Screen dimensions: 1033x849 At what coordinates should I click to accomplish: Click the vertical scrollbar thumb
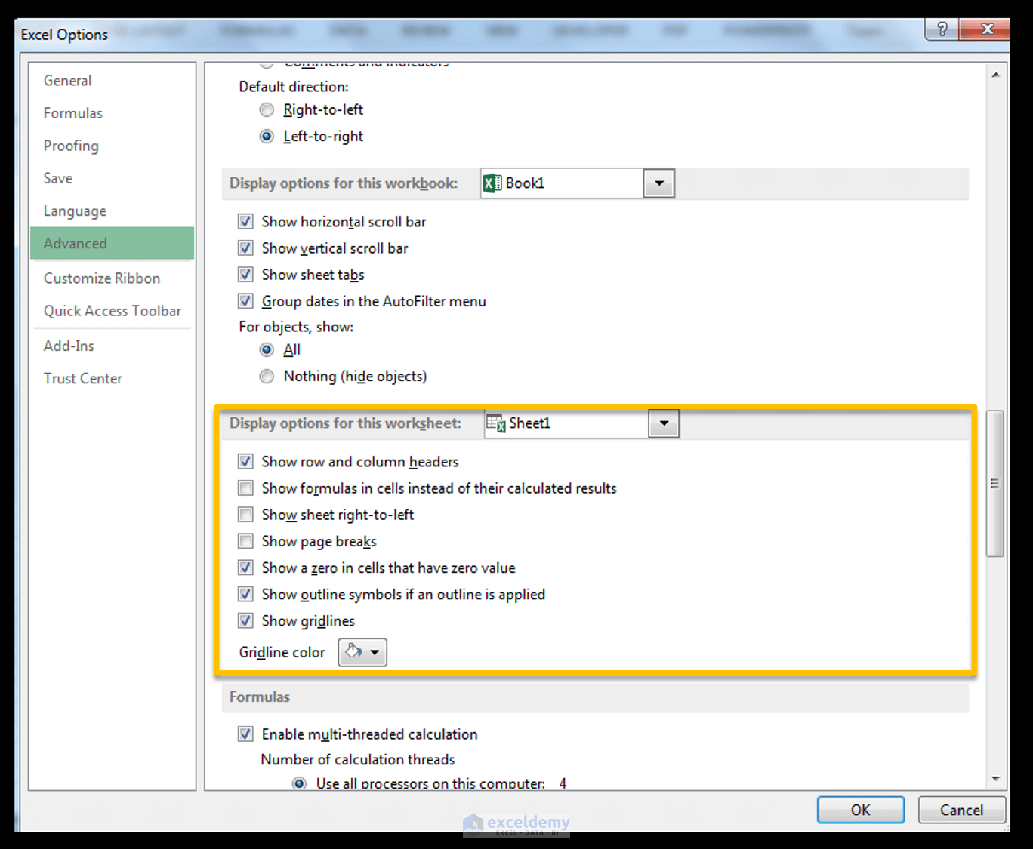point(995,484)
